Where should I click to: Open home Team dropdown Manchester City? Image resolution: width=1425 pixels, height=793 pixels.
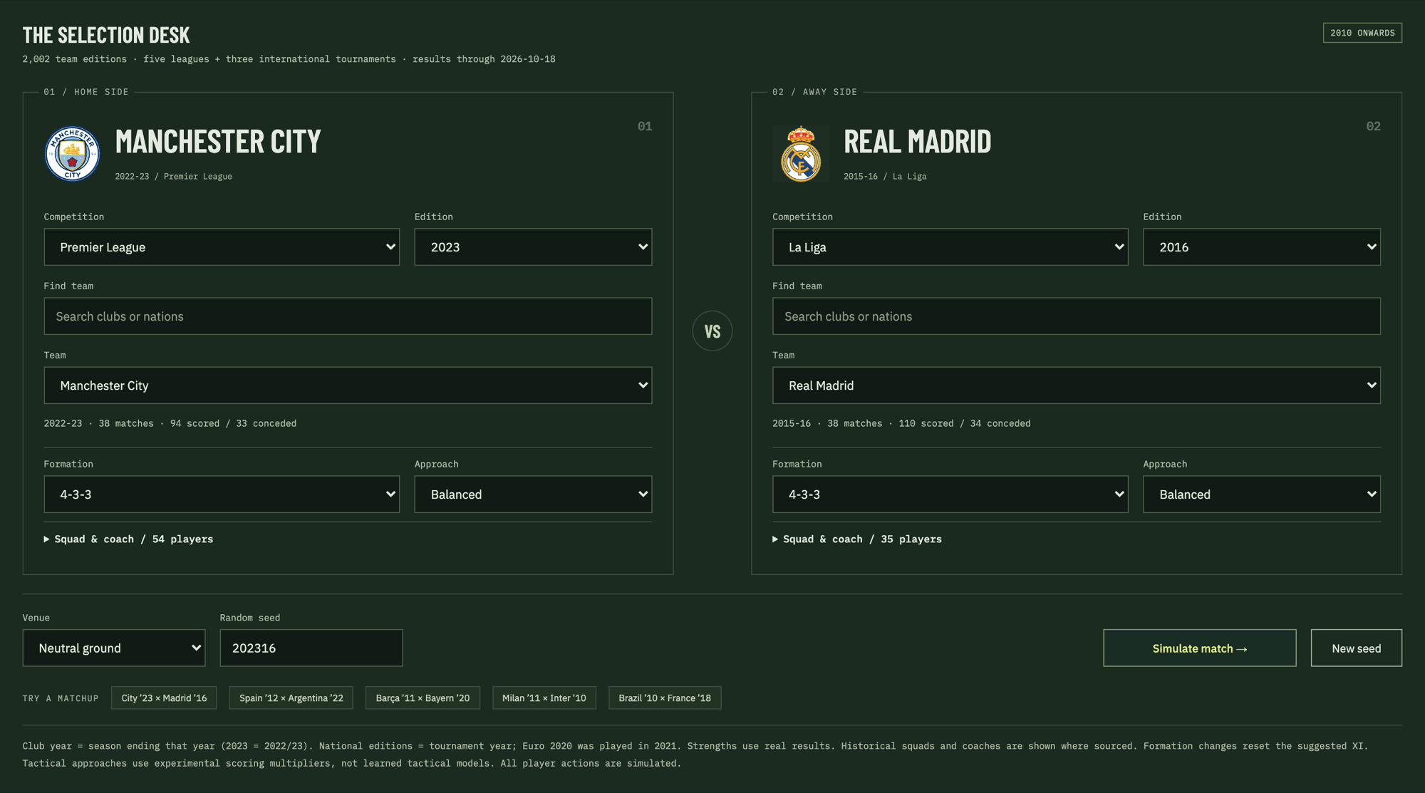click(348, 385)
